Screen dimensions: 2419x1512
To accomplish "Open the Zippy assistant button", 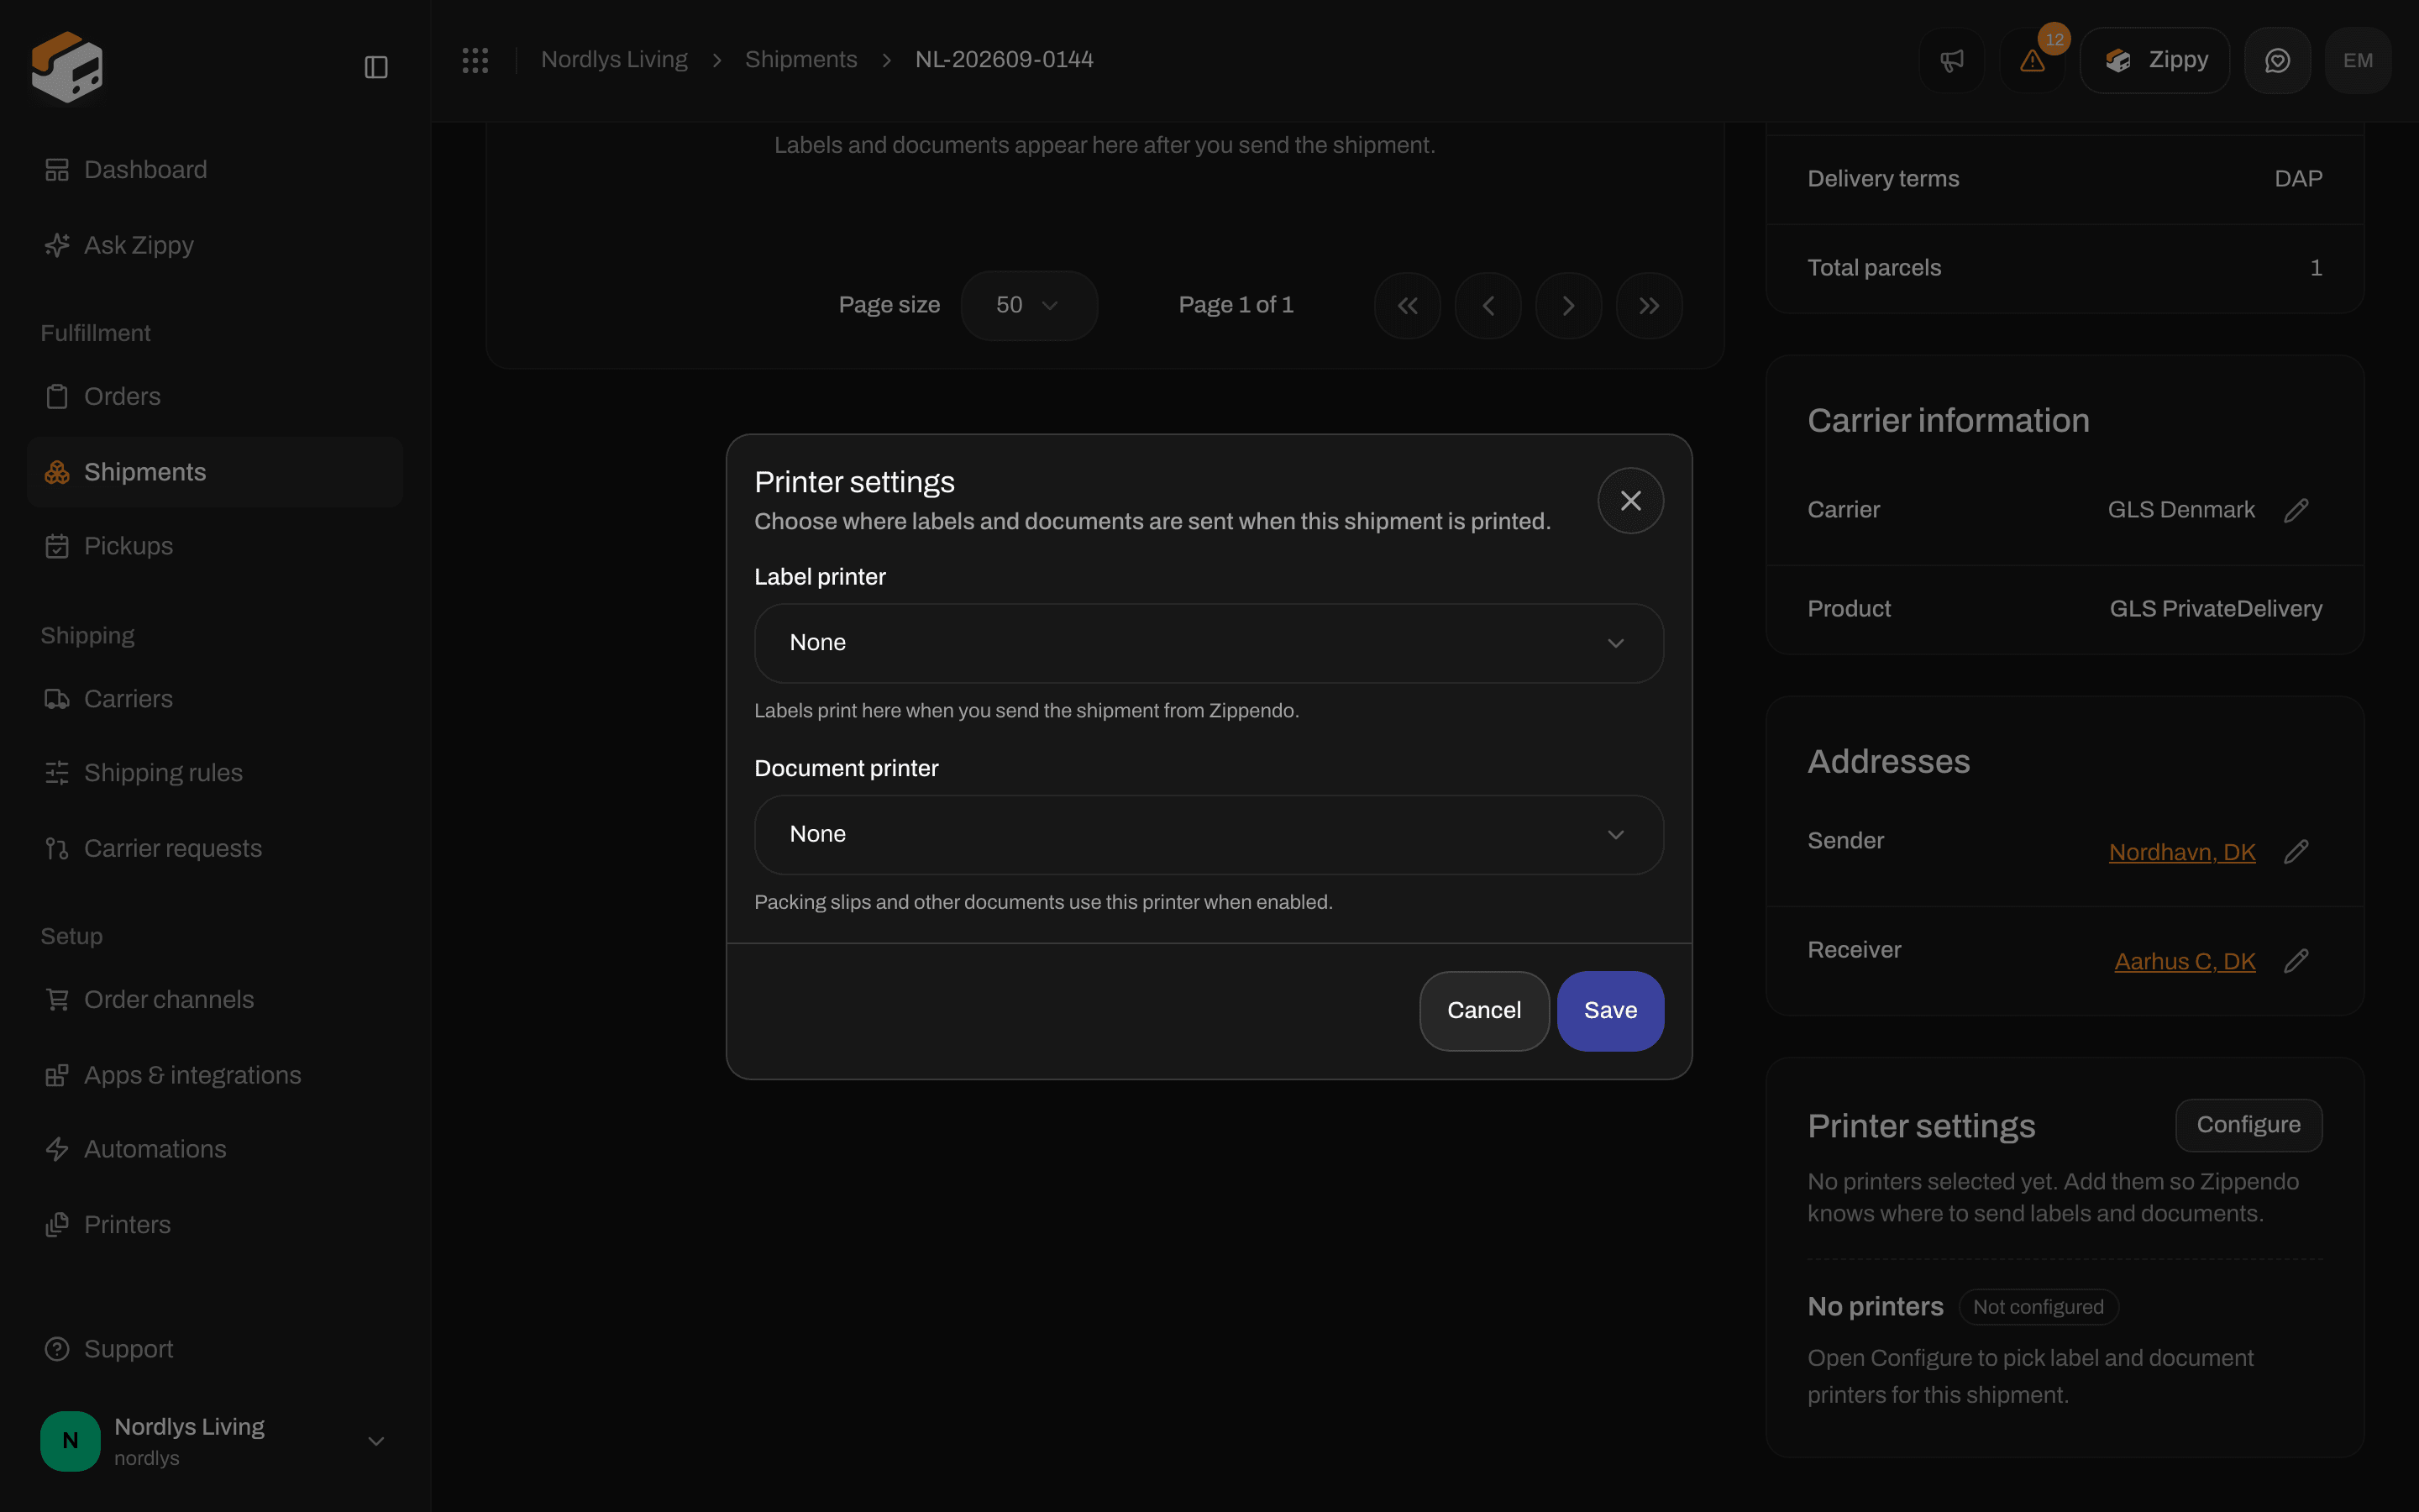I will pos(2155,61).
